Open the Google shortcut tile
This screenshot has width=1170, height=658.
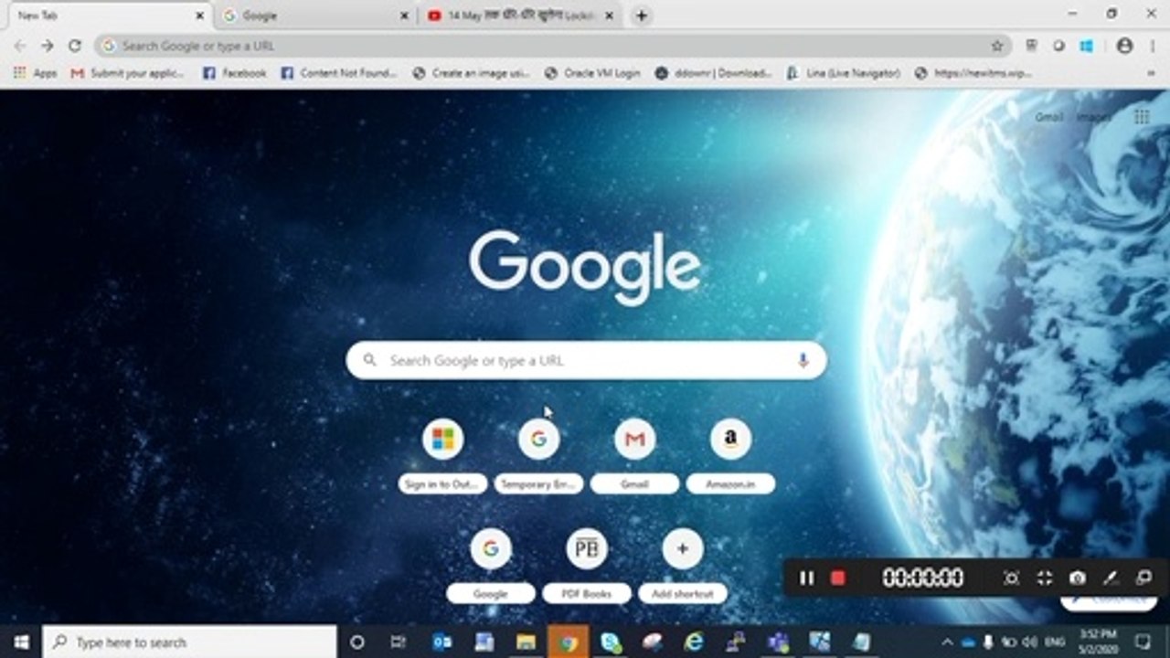click(x=491, y=567)
